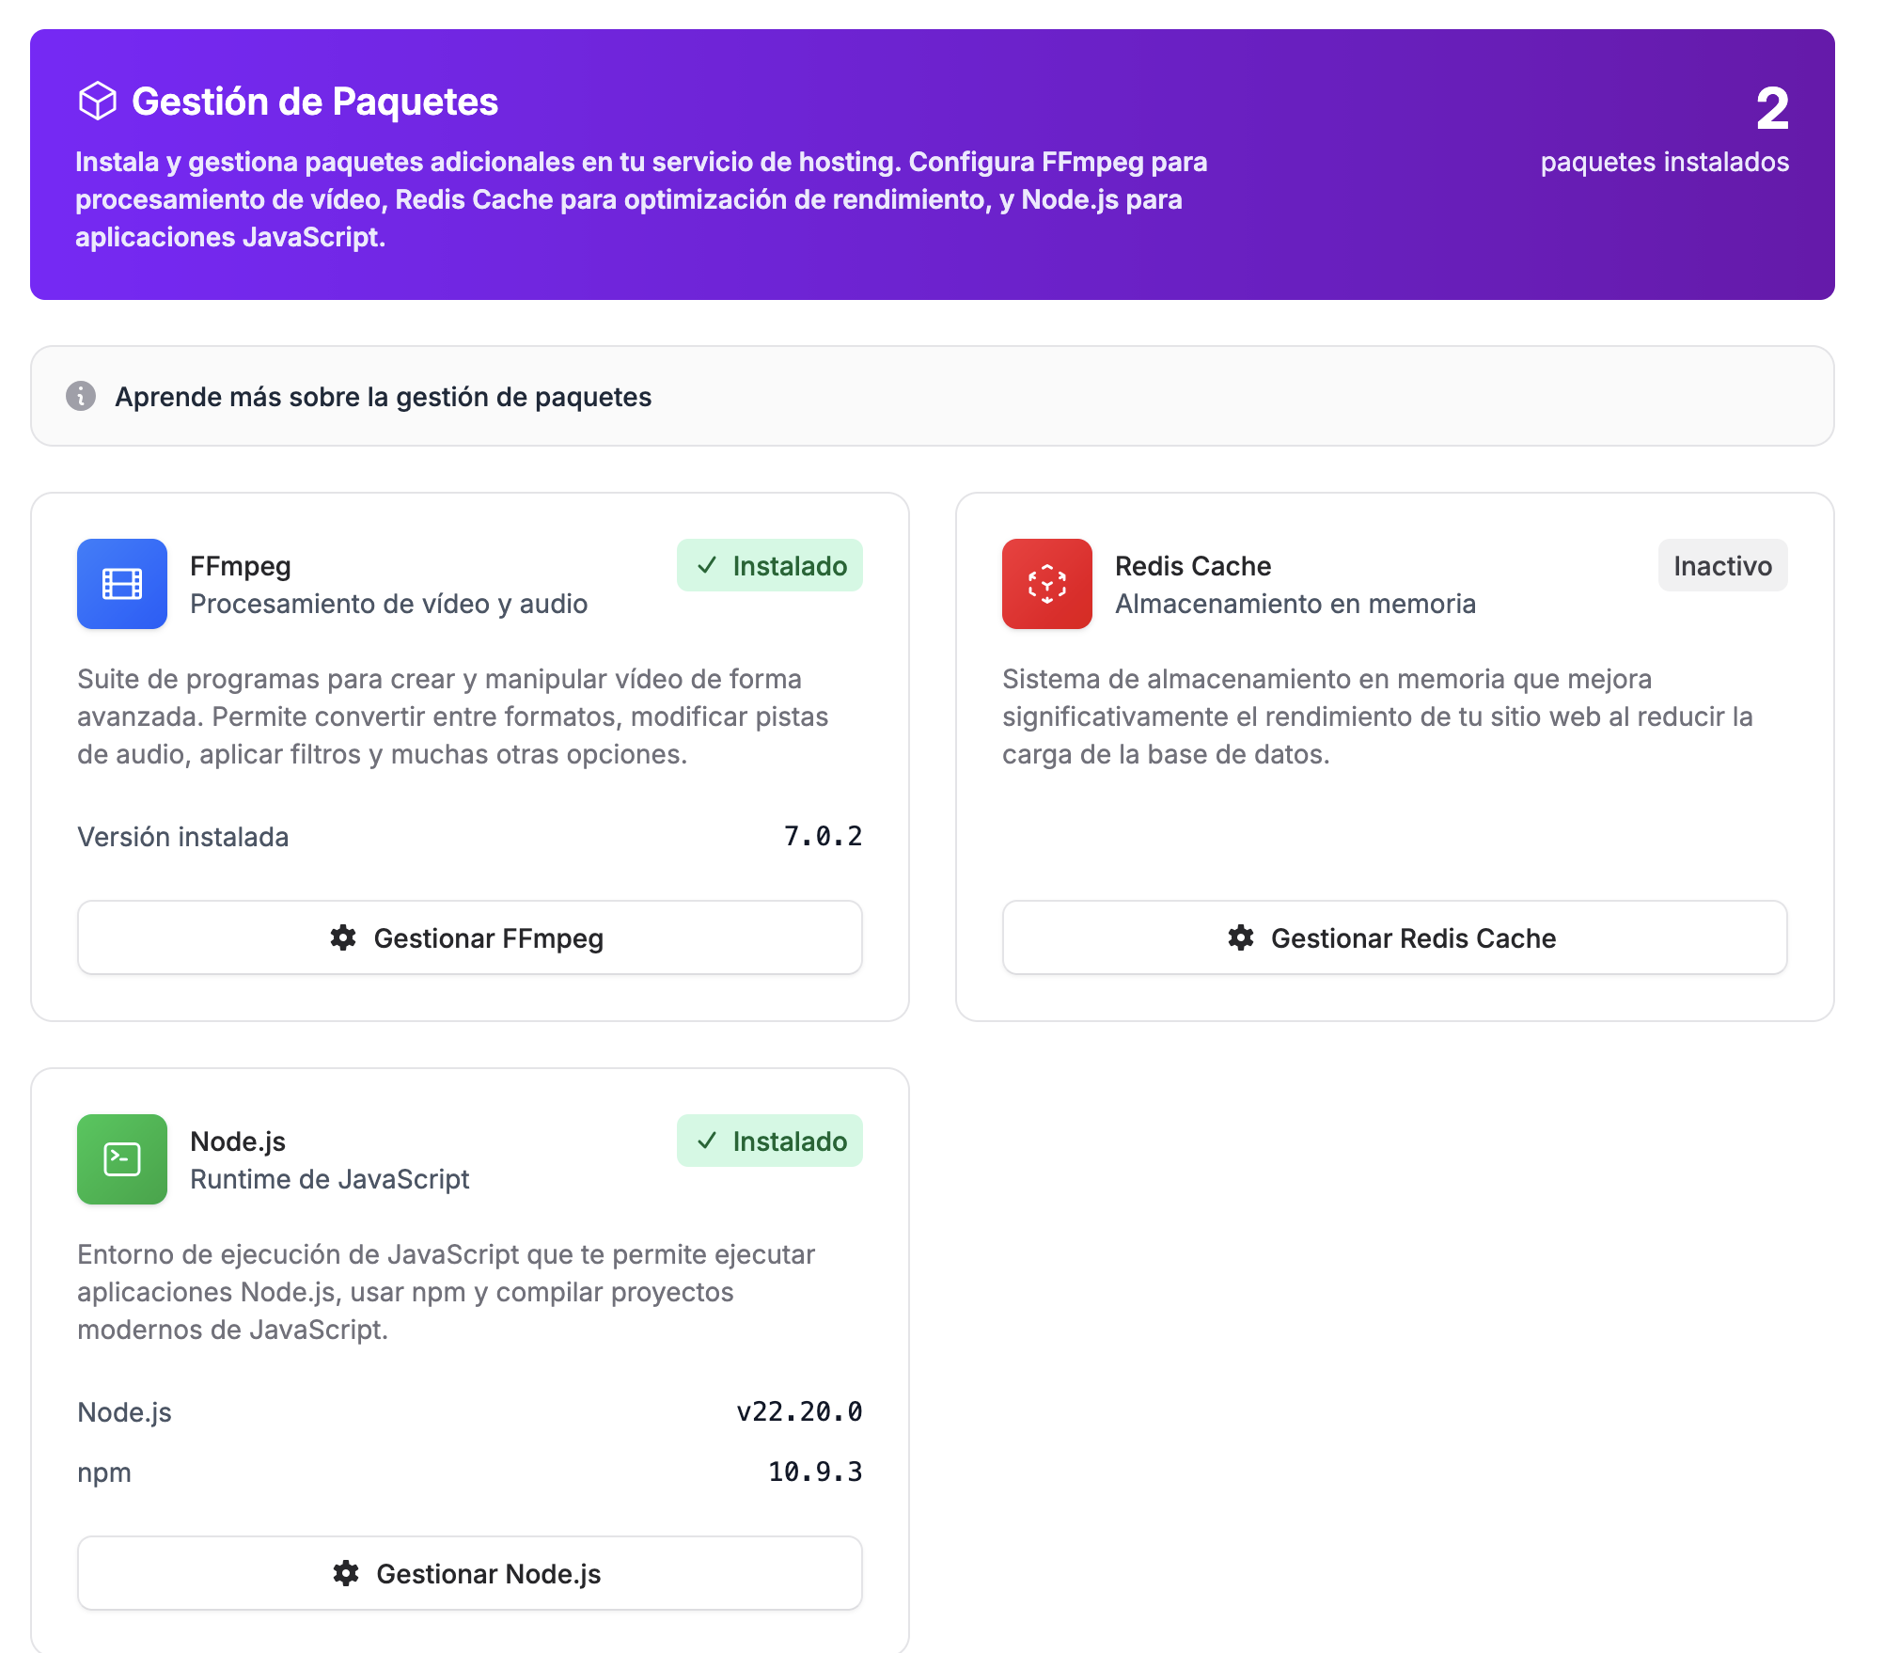Click the checkmark on Node.js Instalado badge
The width and height of the screenshot is (1884, 1653).
point(706,1141)
